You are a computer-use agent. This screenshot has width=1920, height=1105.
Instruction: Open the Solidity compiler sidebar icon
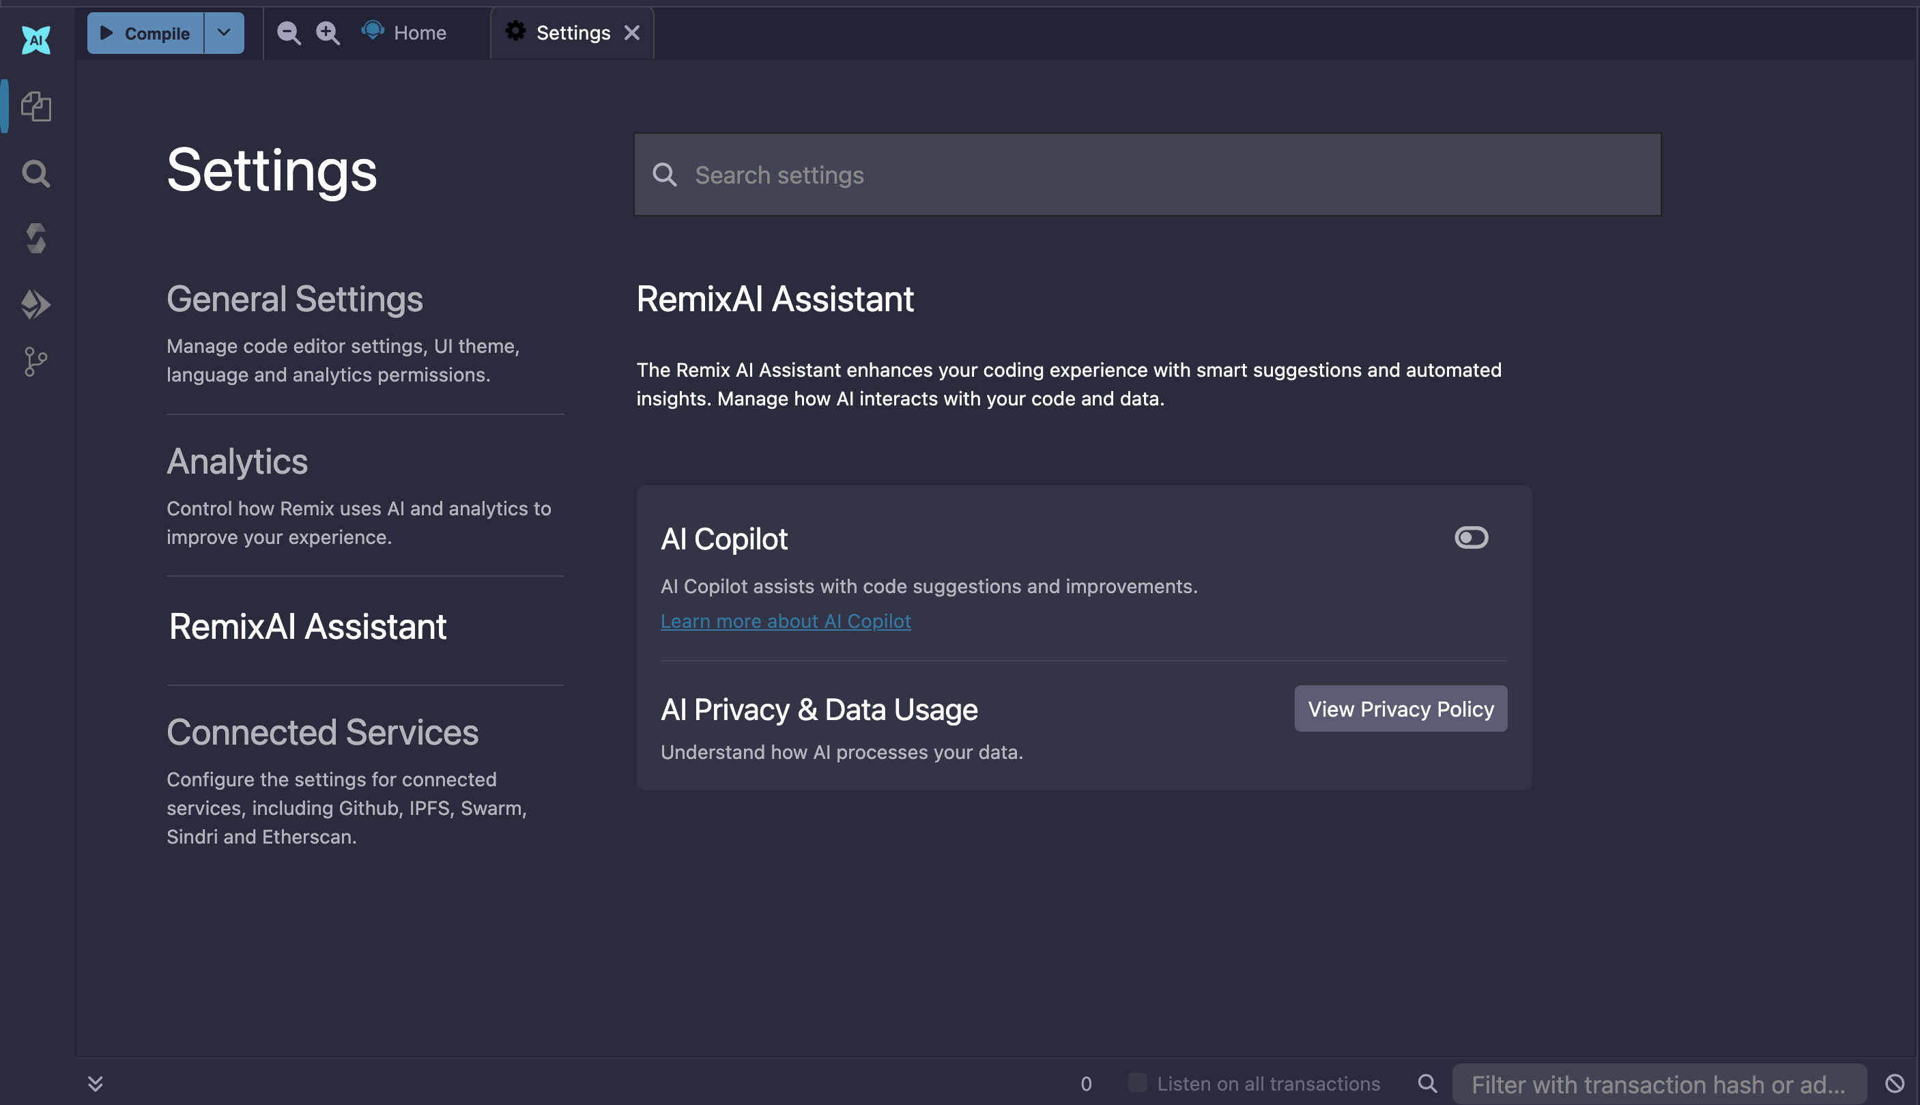pos(35,238)
